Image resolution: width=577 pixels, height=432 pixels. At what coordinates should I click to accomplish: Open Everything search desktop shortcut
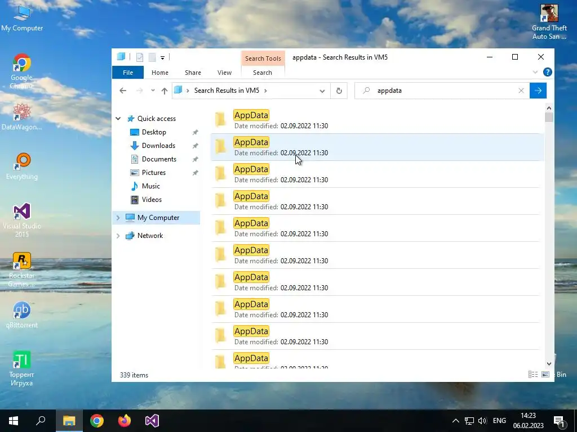point(22,166)
